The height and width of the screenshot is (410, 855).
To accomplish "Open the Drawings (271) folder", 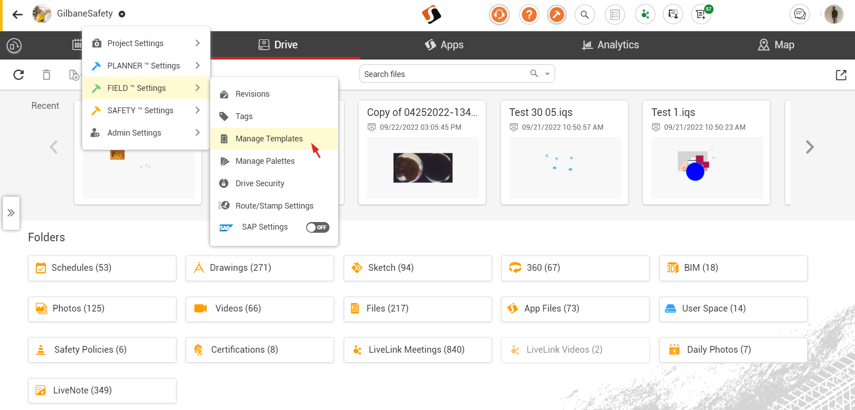I will [x=260, y=268].
